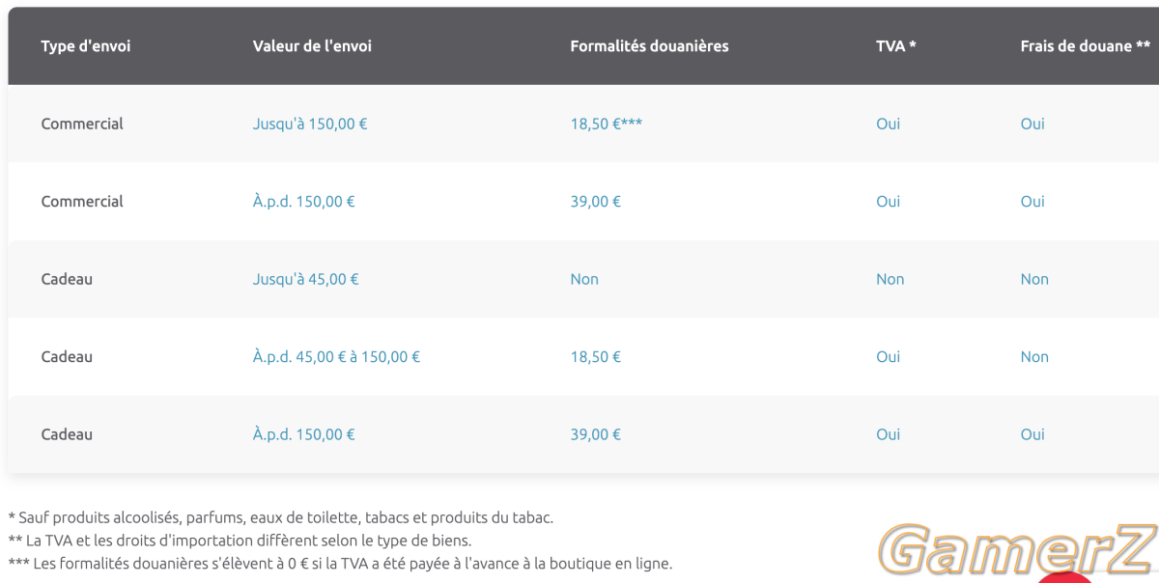The image size is (1159, 583).
Task: Click the "Formalités douanières" column header
Action: 649,46
